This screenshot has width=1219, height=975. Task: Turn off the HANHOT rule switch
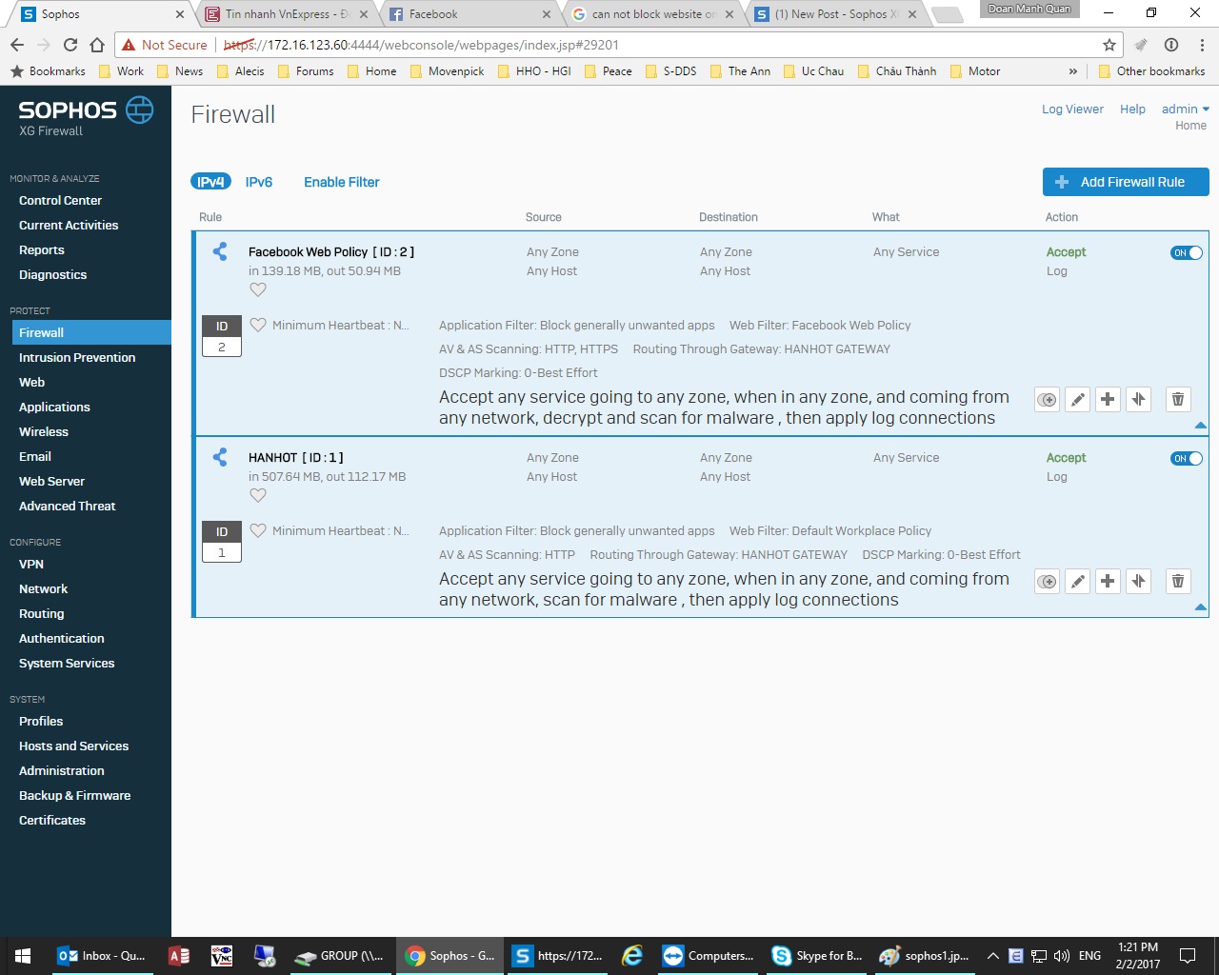click(x=1187, y=458)
